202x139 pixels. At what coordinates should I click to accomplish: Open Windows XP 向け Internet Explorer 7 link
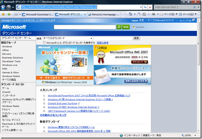click(74, 107)
